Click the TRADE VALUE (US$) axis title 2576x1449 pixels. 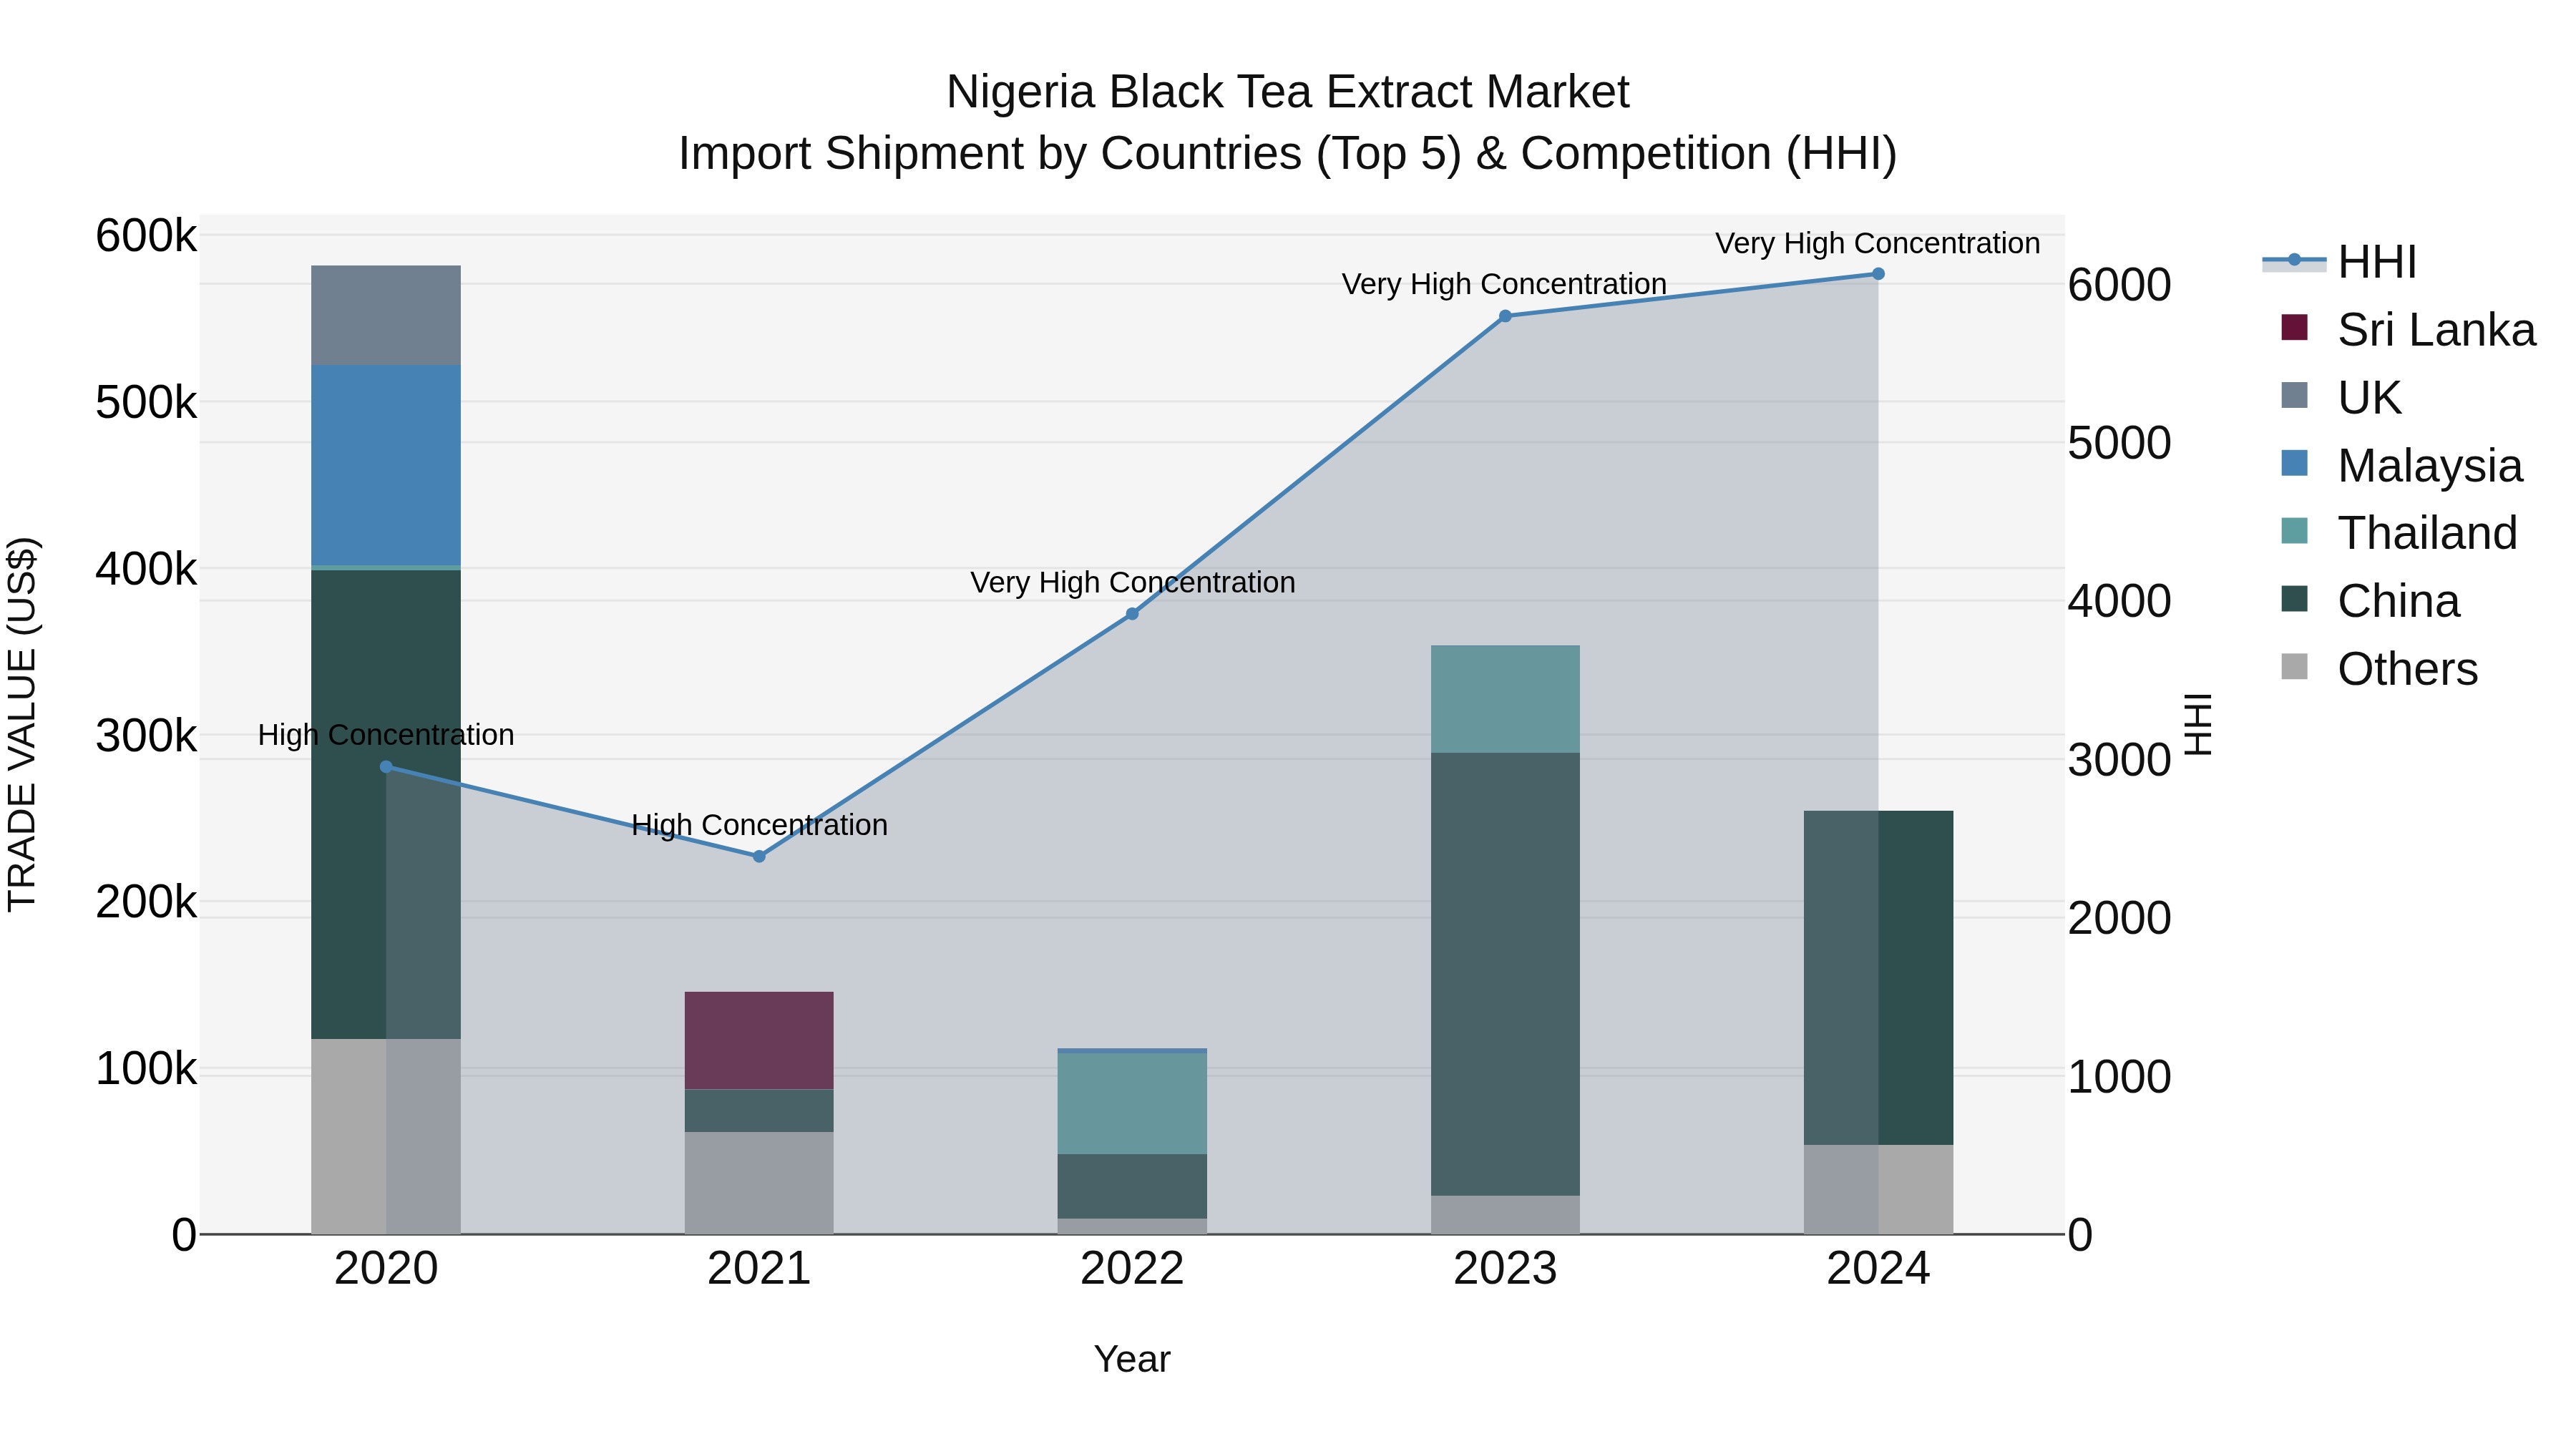[22, 724]
